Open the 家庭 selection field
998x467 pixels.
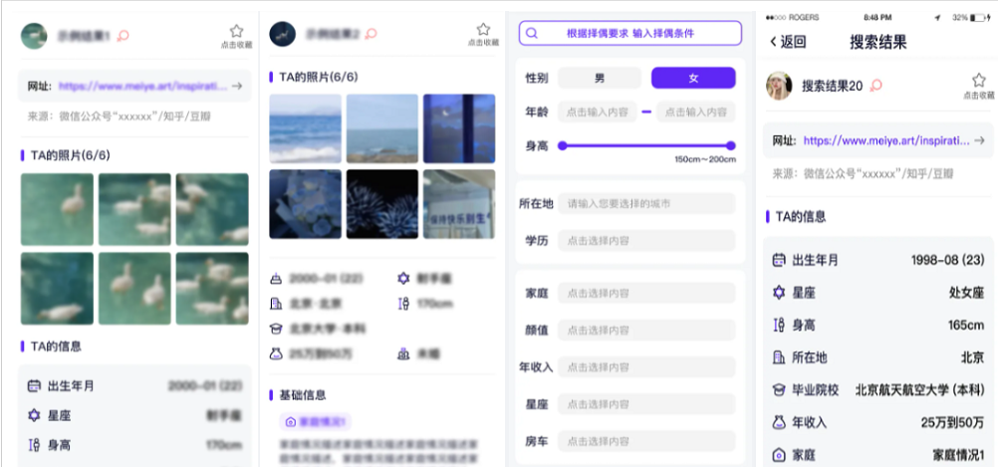pos(645,293)
